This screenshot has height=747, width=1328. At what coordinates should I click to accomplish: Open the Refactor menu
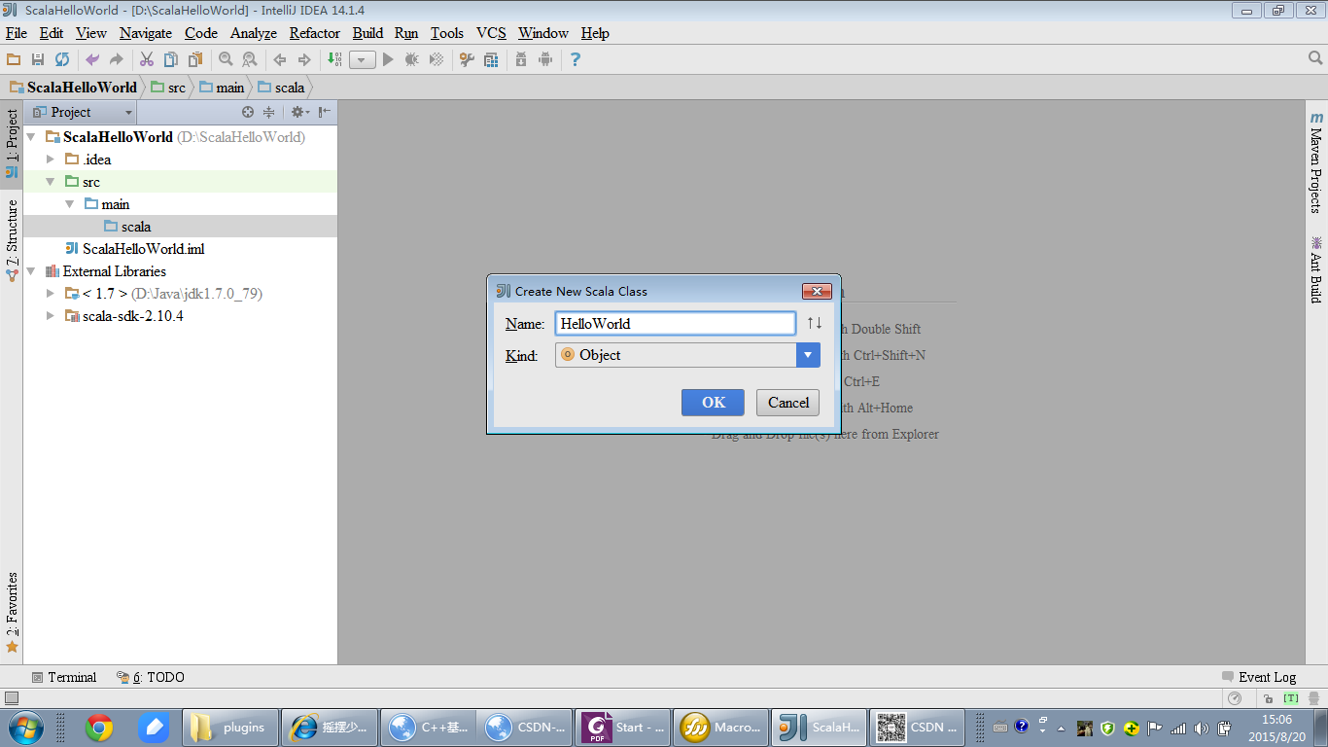tap(315, 33)
